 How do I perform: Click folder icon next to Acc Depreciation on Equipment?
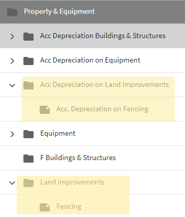click(x=28, y=61)
